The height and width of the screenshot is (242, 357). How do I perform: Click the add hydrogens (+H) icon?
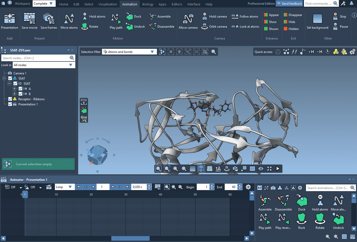click(x=311, y=52)
